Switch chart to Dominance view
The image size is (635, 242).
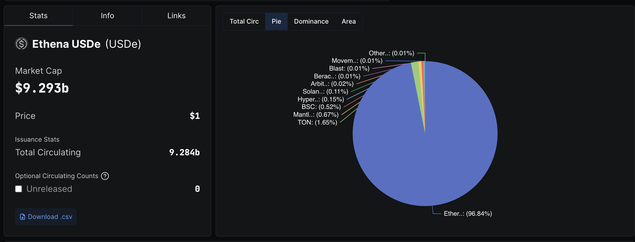pos(311,21)
